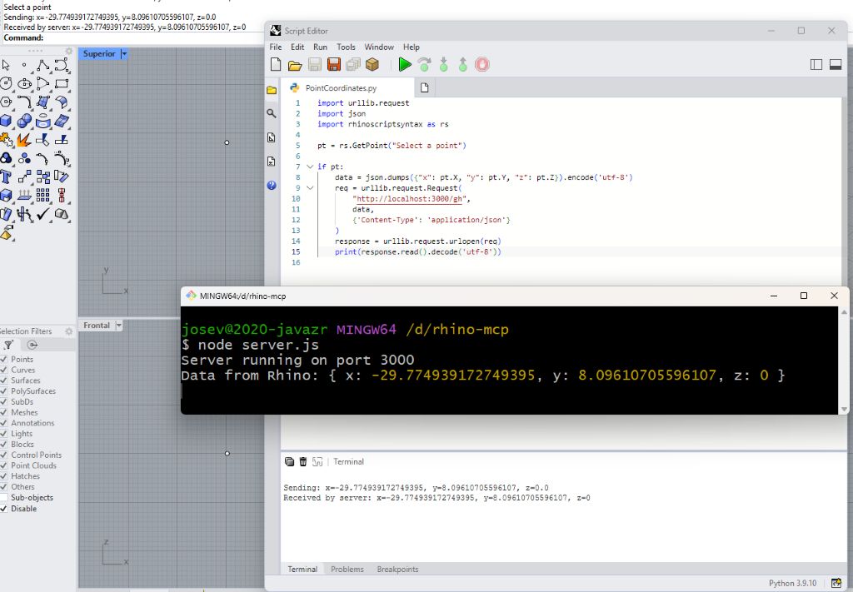This screenshot has width=853, height=592.
Task: Click the point in Superior viewport
Action: coord(227,142)
